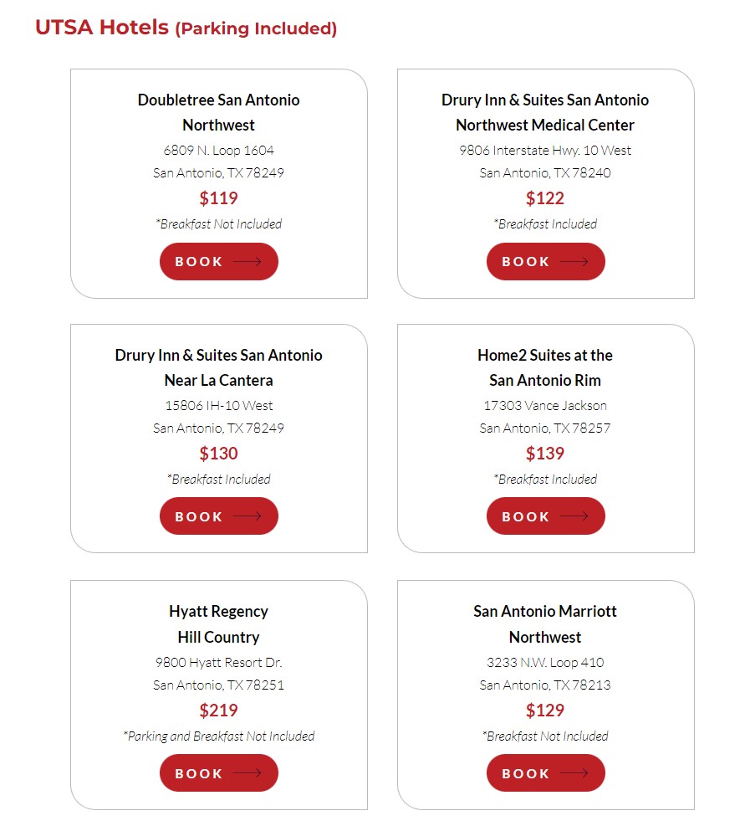The height and width of the screenshot is (826, 745).
Task: Click the $219 Hyatt Regency price
Action: 218,711
